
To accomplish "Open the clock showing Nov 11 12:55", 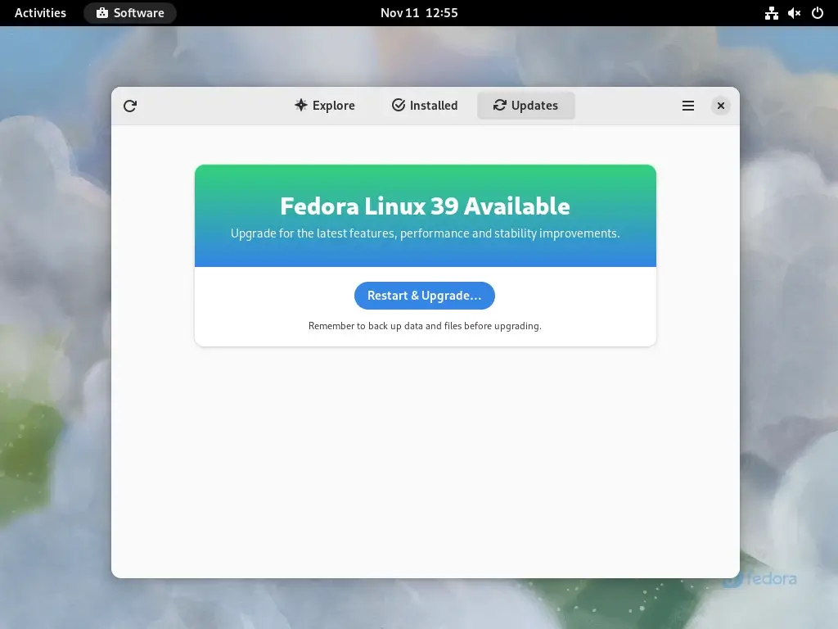I will 419,13.
